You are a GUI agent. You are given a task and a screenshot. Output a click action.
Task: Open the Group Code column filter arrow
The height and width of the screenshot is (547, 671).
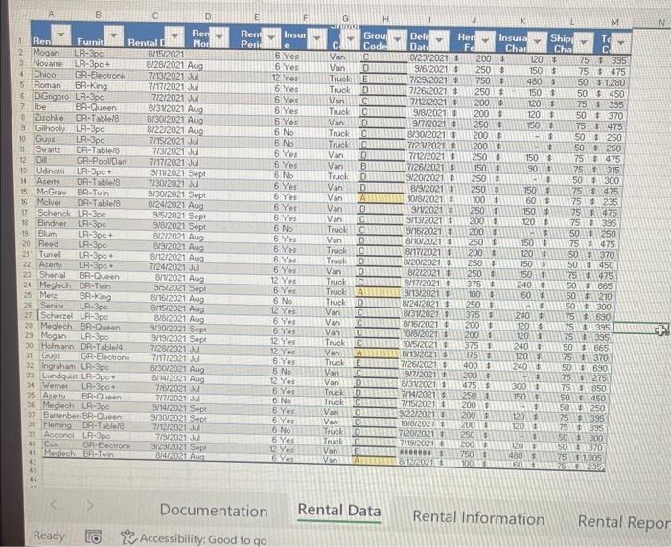(398, 39)
